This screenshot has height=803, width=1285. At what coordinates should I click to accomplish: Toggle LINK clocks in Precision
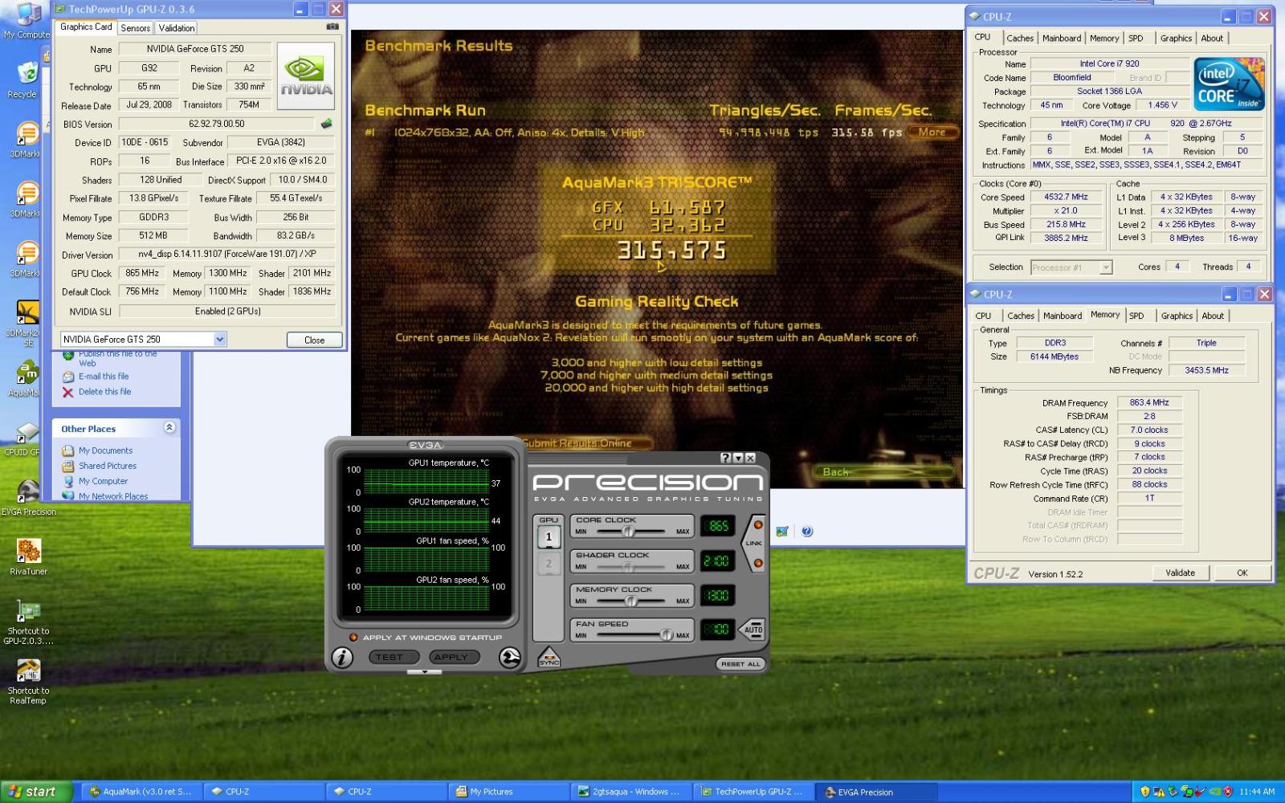(753, 544)
